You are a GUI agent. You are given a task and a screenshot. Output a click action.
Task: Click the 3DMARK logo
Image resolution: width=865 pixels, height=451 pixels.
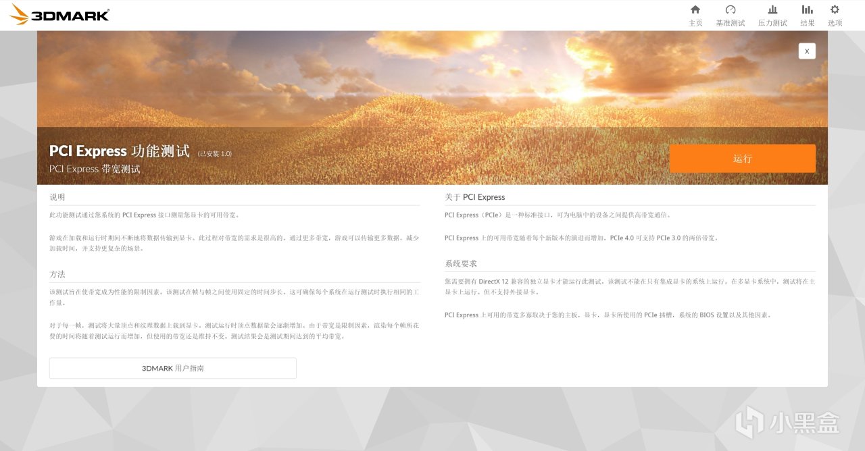click(x=59, y=15)
